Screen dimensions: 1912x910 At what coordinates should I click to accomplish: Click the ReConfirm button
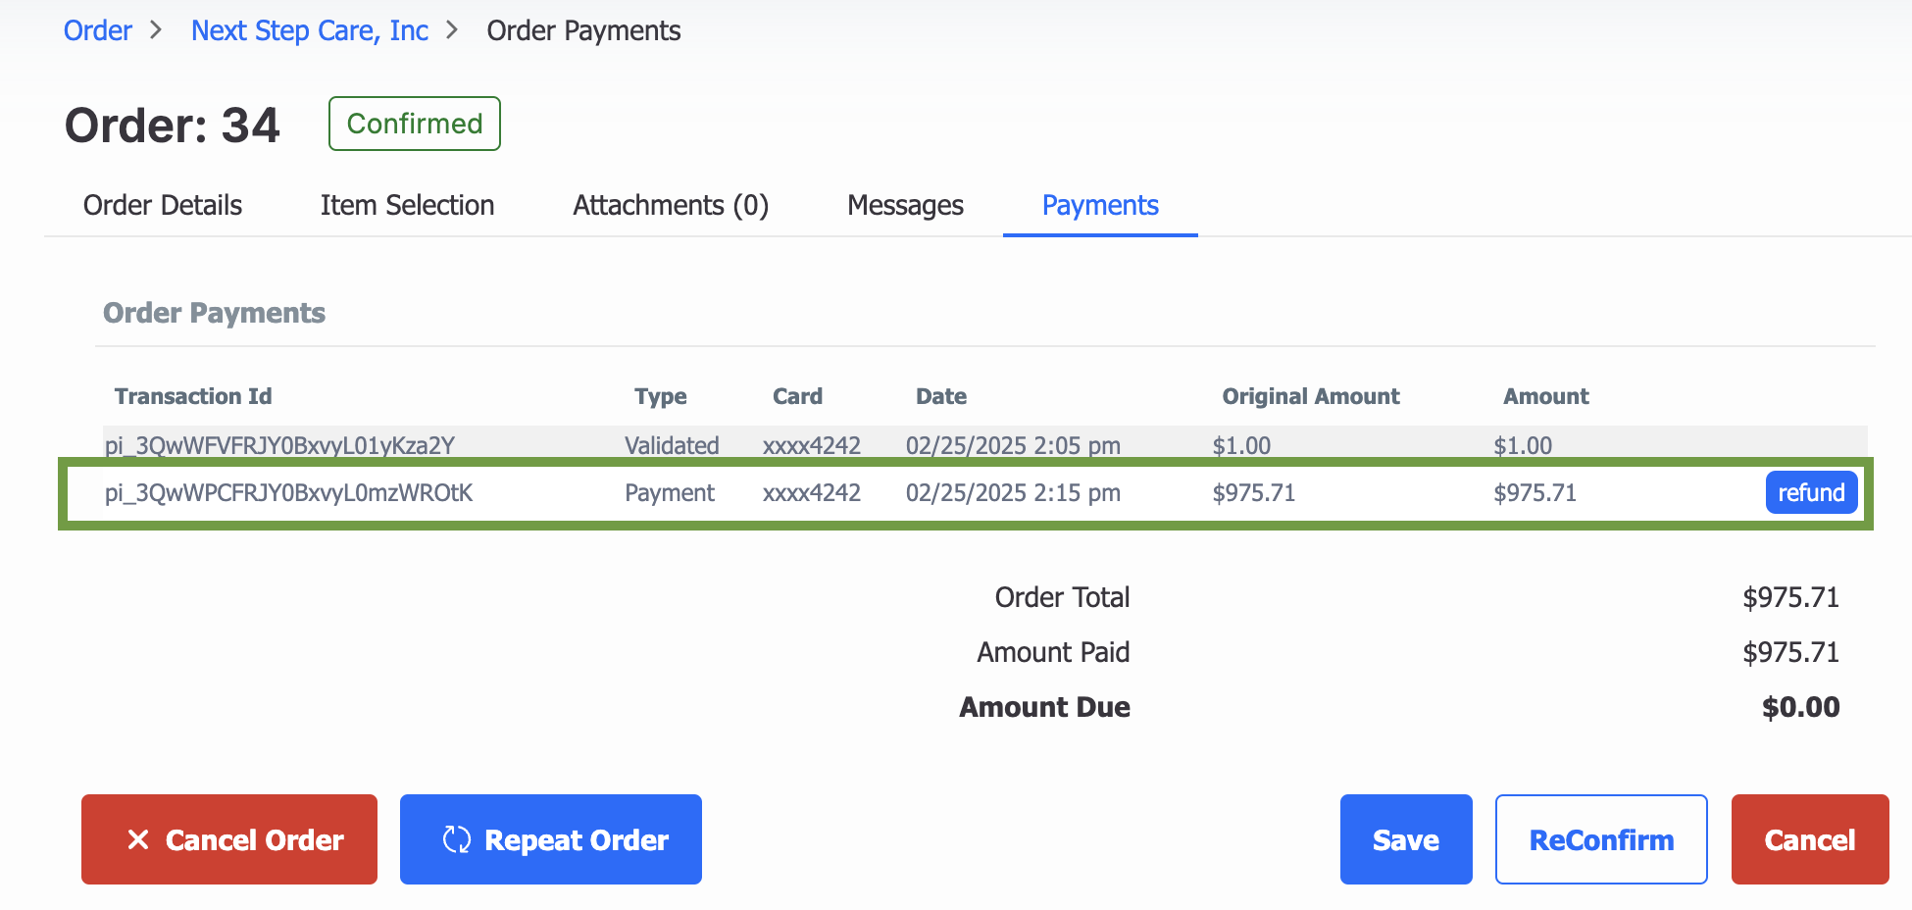click(1601, 839)
